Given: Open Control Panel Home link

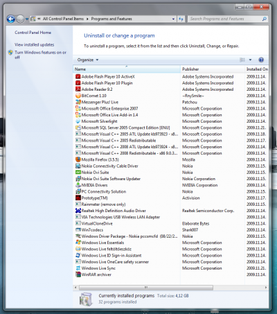Looking at the screenshot, I should point(33,33).
